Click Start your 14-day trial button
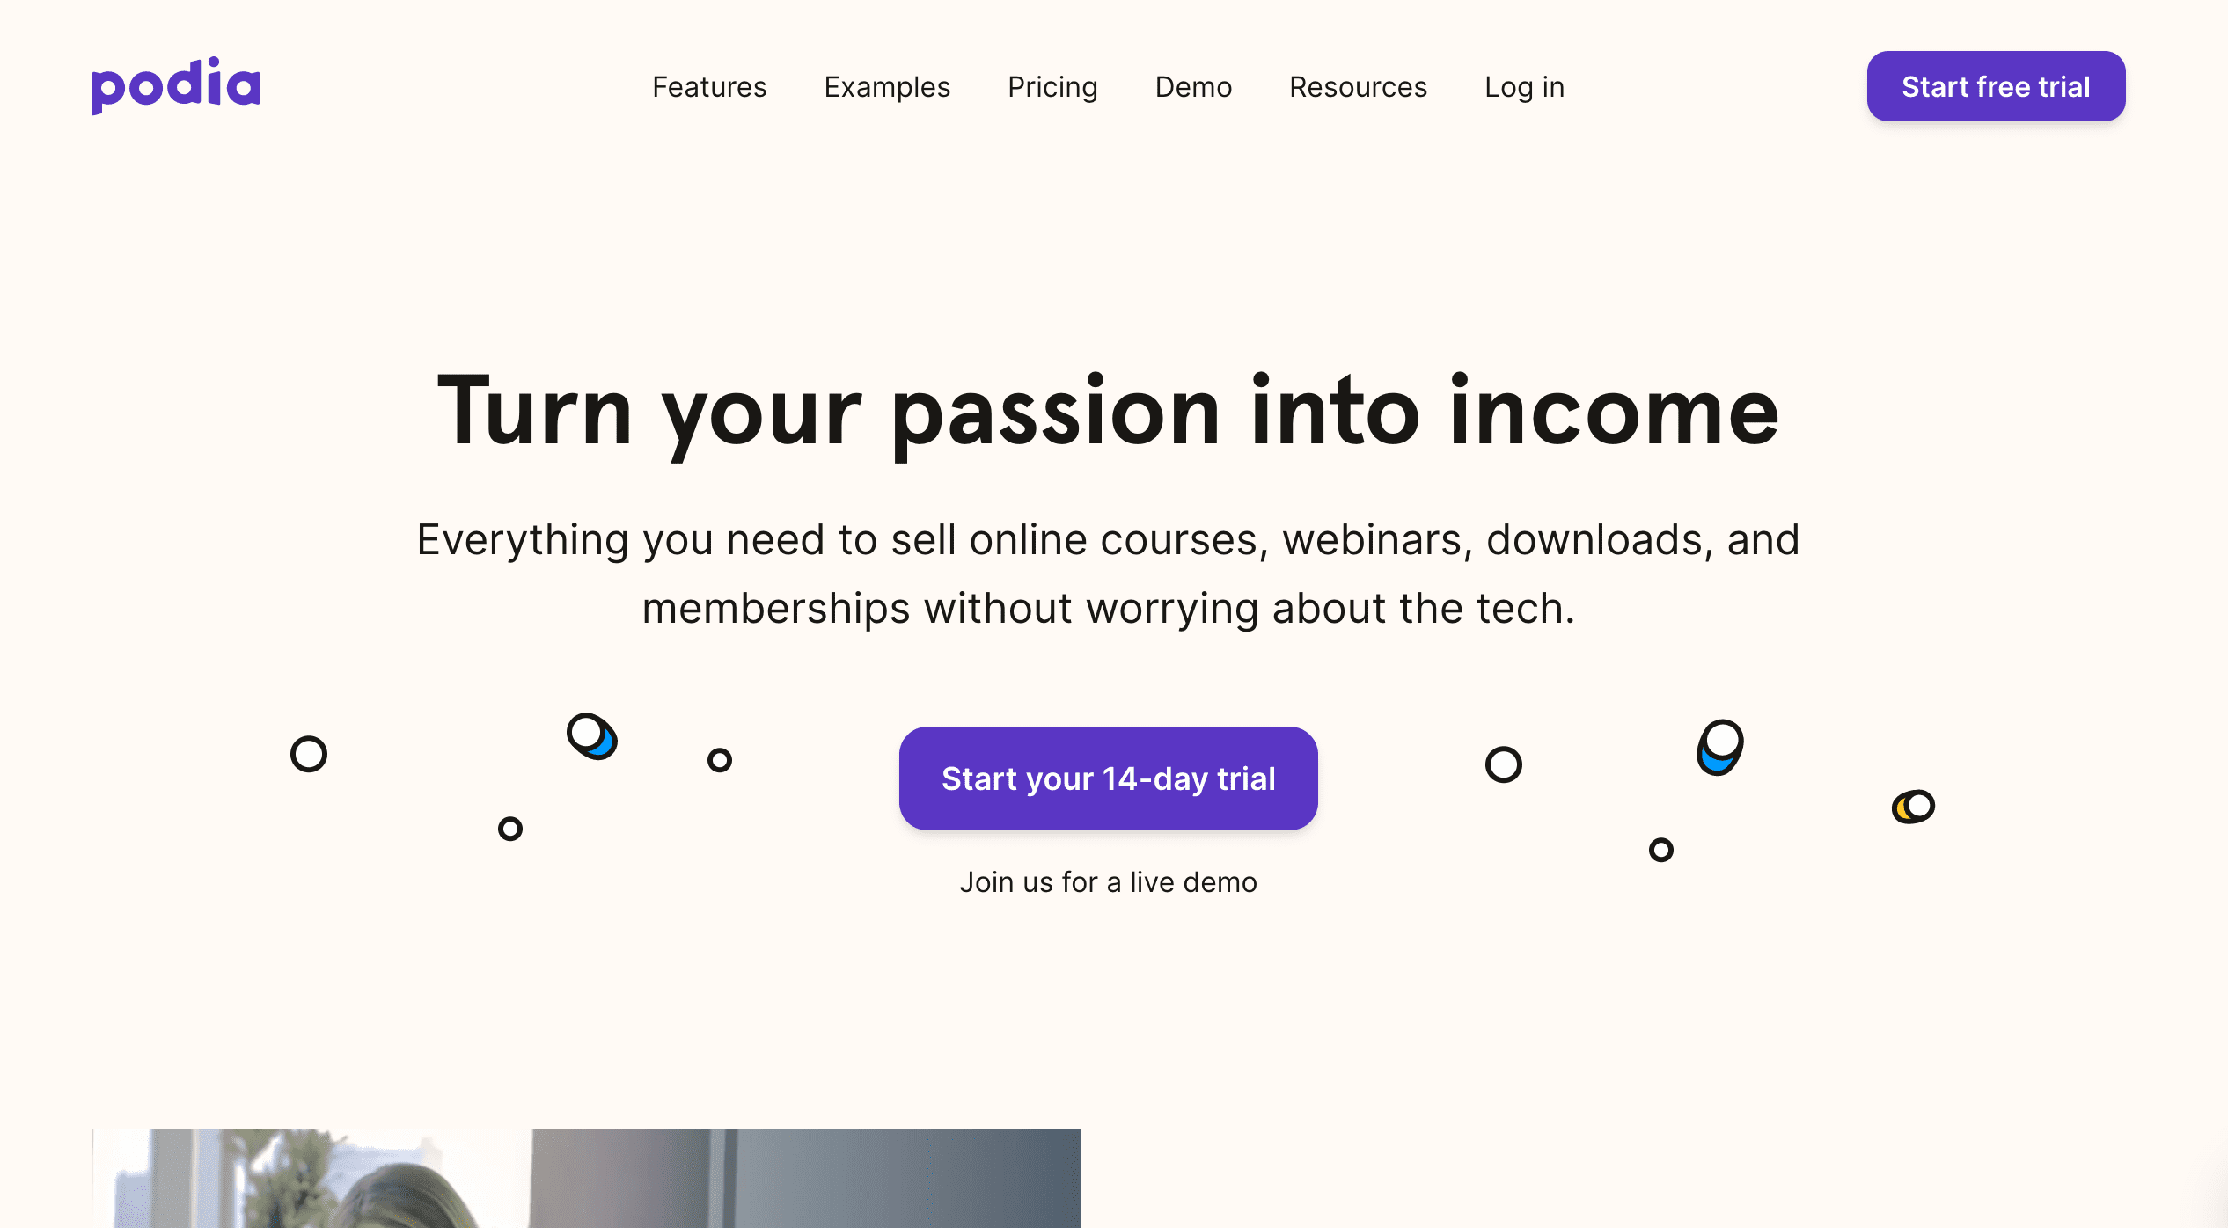The width and height of the screenshot is (2228, 1228). [1108, 778]
